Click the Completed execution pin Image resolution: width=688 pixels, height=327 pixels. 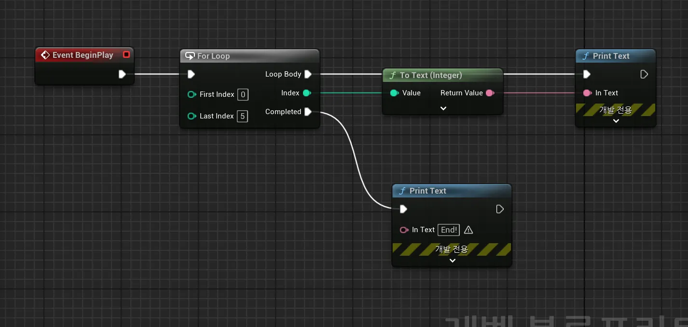(x=308, y=112)
